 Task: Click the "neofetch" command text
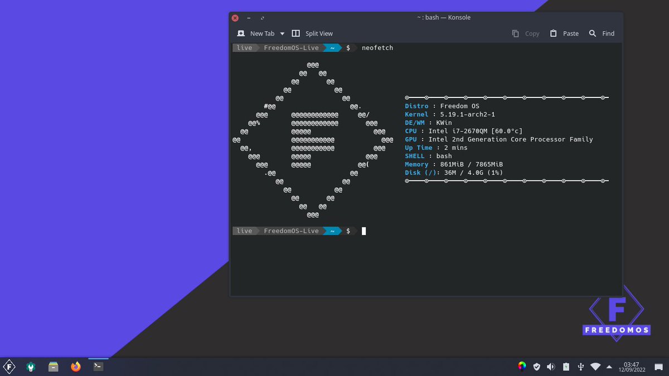(377, 48)
